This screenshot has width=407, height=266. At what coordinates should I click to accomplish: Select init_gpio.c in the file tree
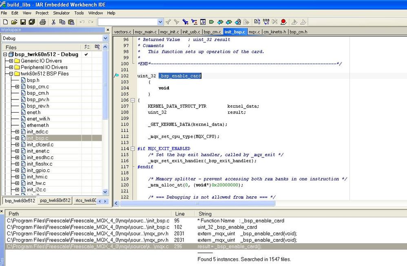[x=38, y=171]
